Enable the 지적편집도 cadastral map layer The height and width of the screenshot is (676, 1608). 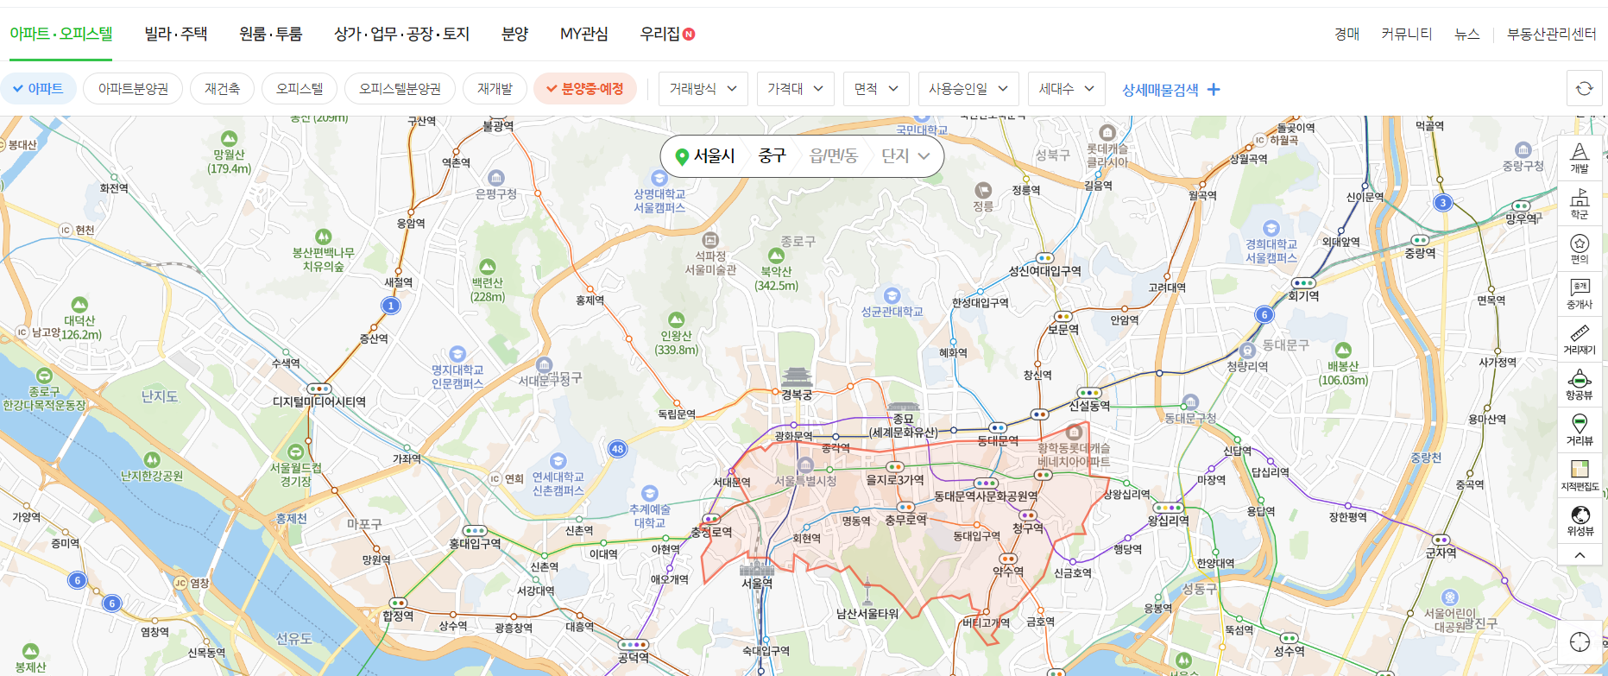point(1580,476)
